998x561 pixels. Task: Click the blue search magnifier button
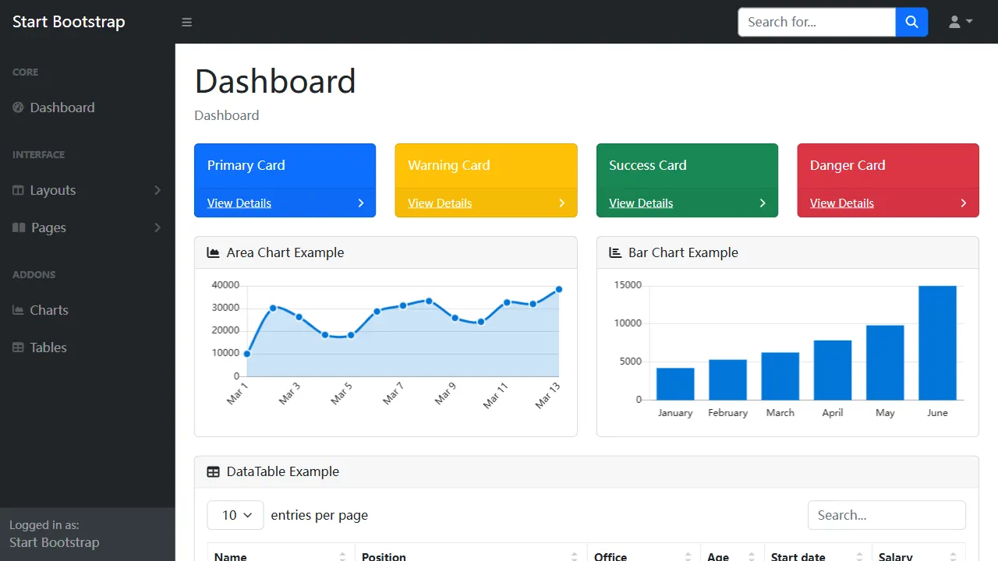pos(911,22)
